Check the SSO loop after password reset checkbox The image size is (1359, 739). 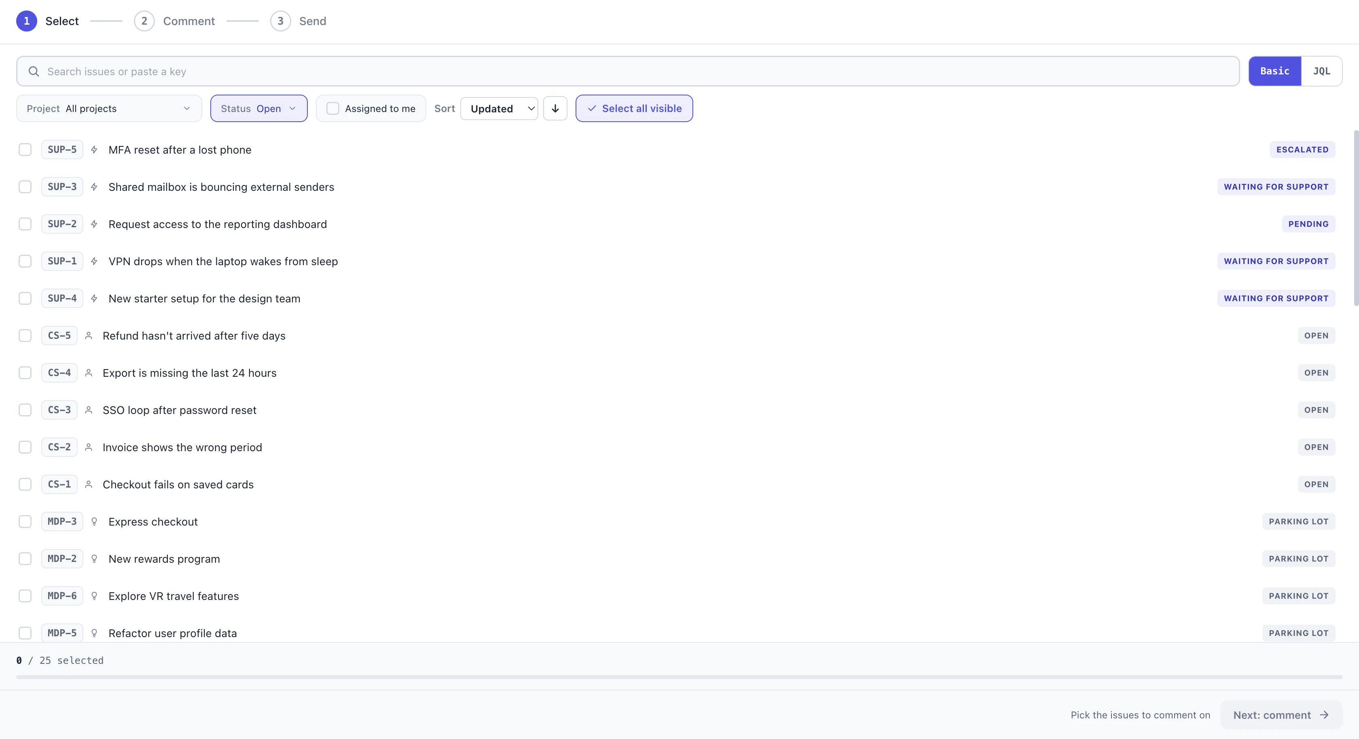(x=25, y=410)
